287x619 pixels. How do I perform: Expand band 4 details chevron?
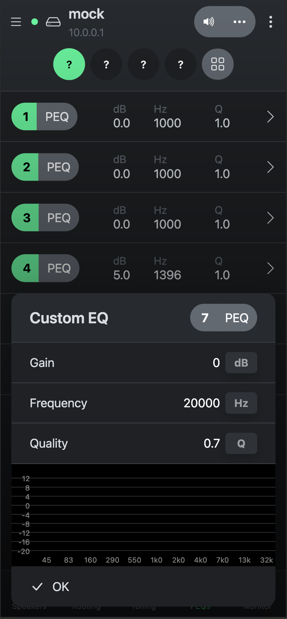pyautogui.click(x=271, y=268)
